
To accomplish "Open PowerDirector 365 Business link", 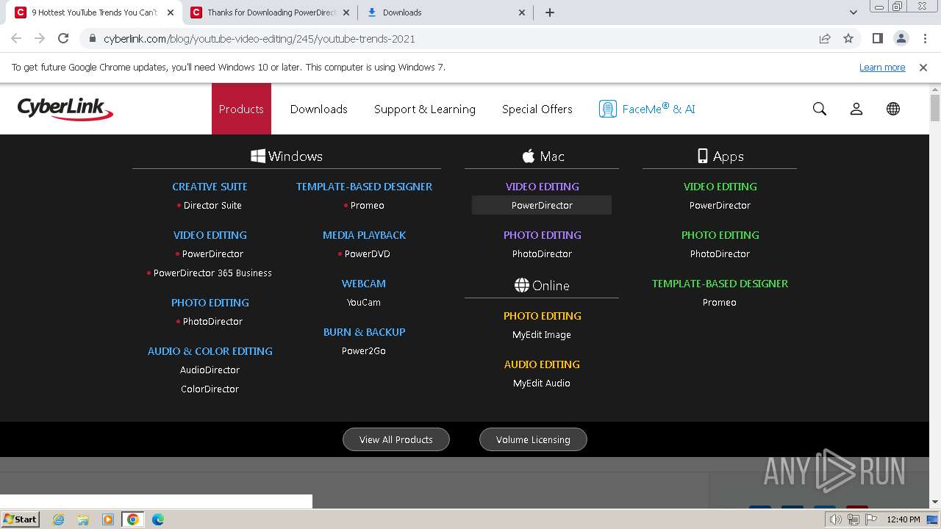I will 212,273.
